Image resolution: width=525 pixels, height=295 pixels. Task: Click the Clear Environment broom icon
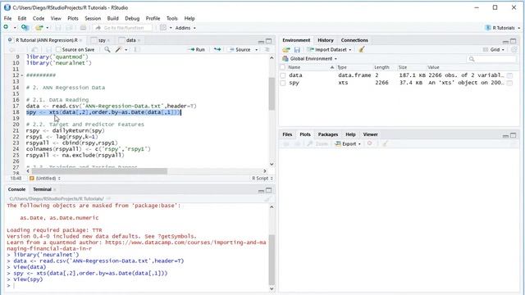[362, 49]
